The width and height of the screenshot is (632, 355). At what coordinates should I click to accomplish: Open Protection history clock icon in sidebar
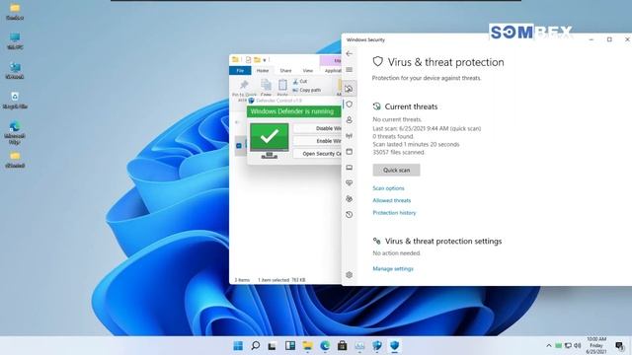coord(349,215)
